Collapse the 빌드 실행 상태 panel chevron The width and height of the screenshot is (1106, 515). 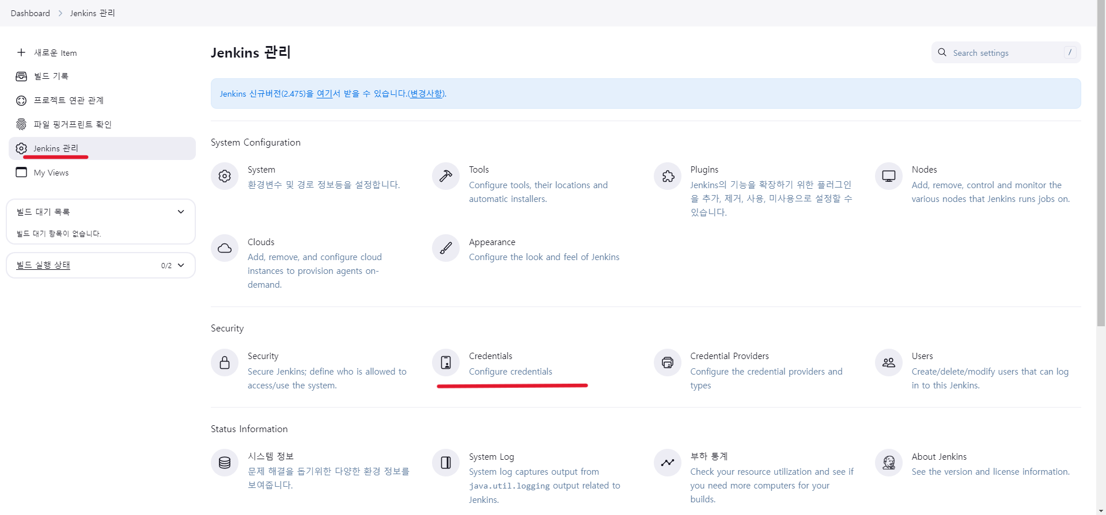pyautogui.click(x=181, y=265)
